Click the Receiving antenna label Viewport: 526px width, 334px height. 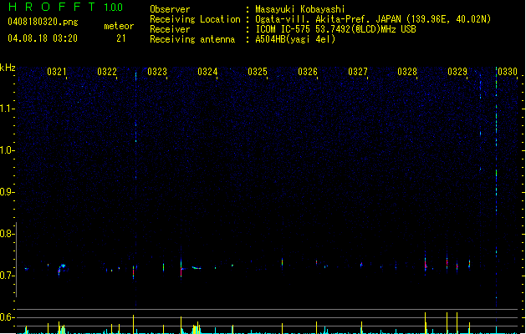coord(192,39)
